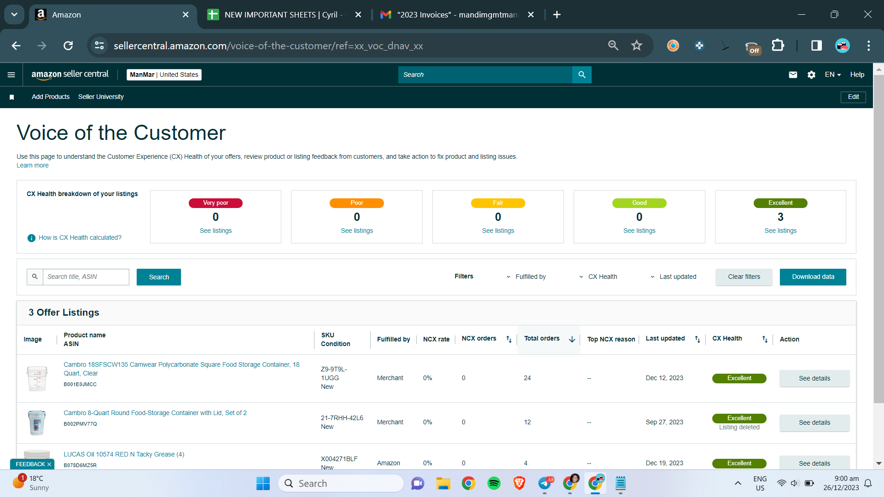Switch to NEW IMPORTANT SHEETS tab
The width and height of the screenshot is (884, 497).
tap(284, 15)
